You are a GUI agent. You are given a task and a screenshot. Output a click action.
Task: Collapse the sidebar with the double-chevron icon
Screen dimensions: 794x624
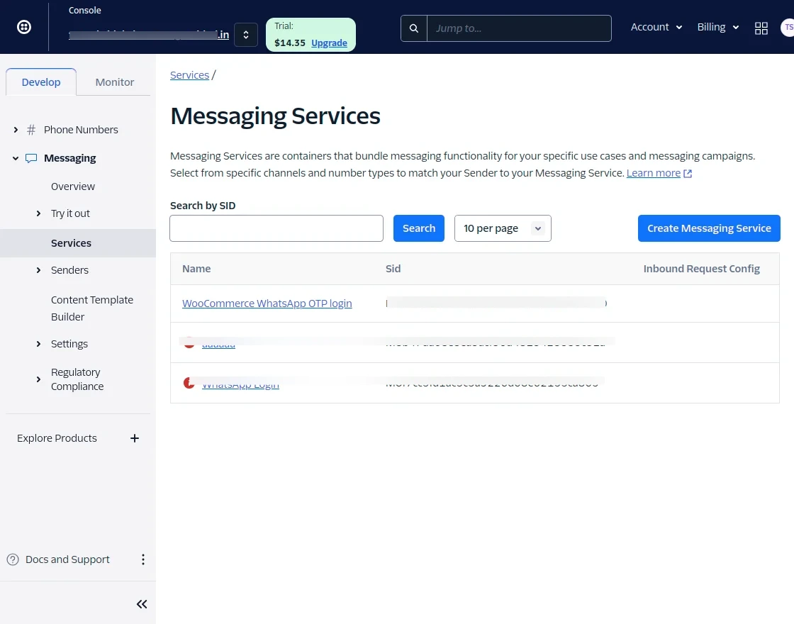point(141,603)
